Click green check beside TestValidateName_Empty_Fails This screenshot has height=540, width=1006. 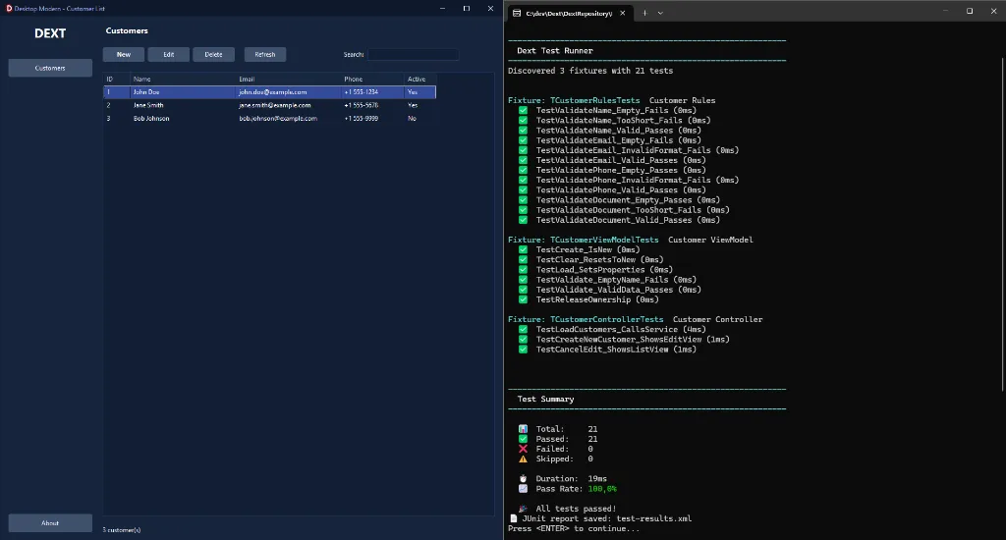click(x=523, y=110)
